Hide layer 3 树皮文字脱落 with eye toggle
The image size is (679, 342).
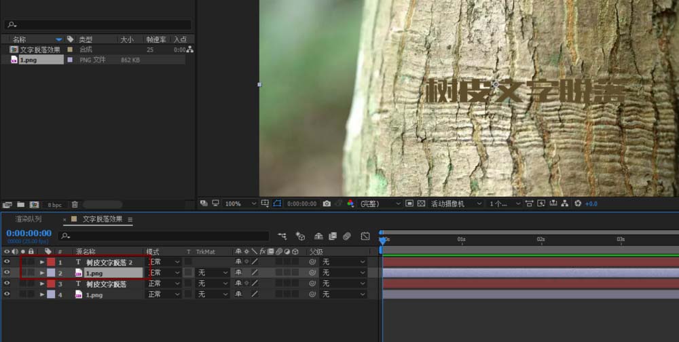click(7, 283)
